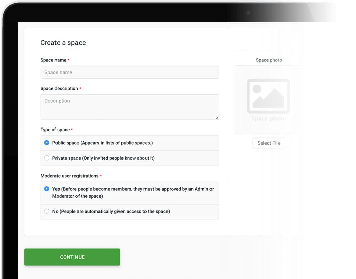The width and height of the screenshot is (356, 279).
Task: Click the Description textarea resize handle
Action: click(217, 118)
